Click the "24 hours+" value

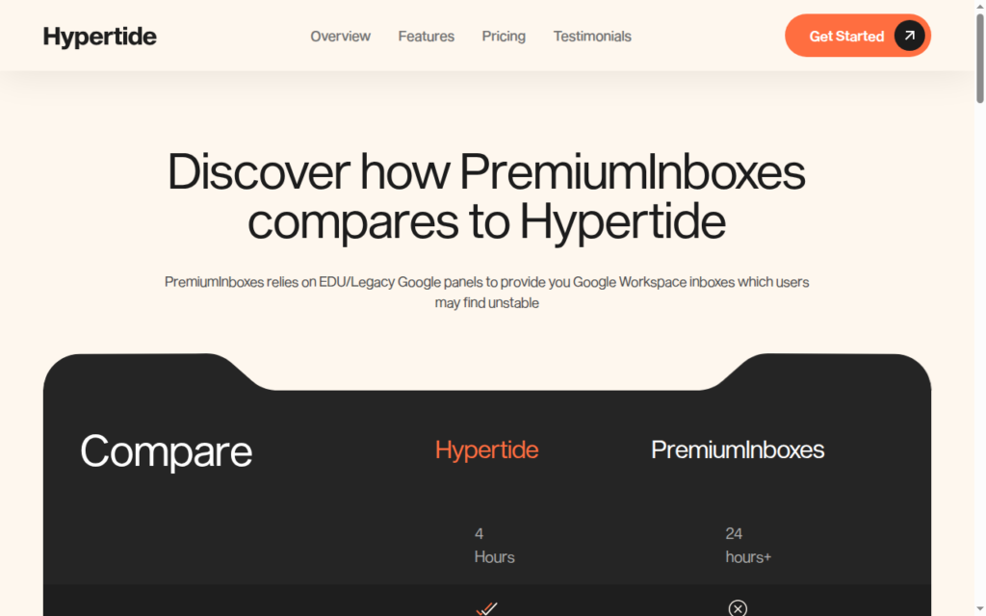click(747, 545)
